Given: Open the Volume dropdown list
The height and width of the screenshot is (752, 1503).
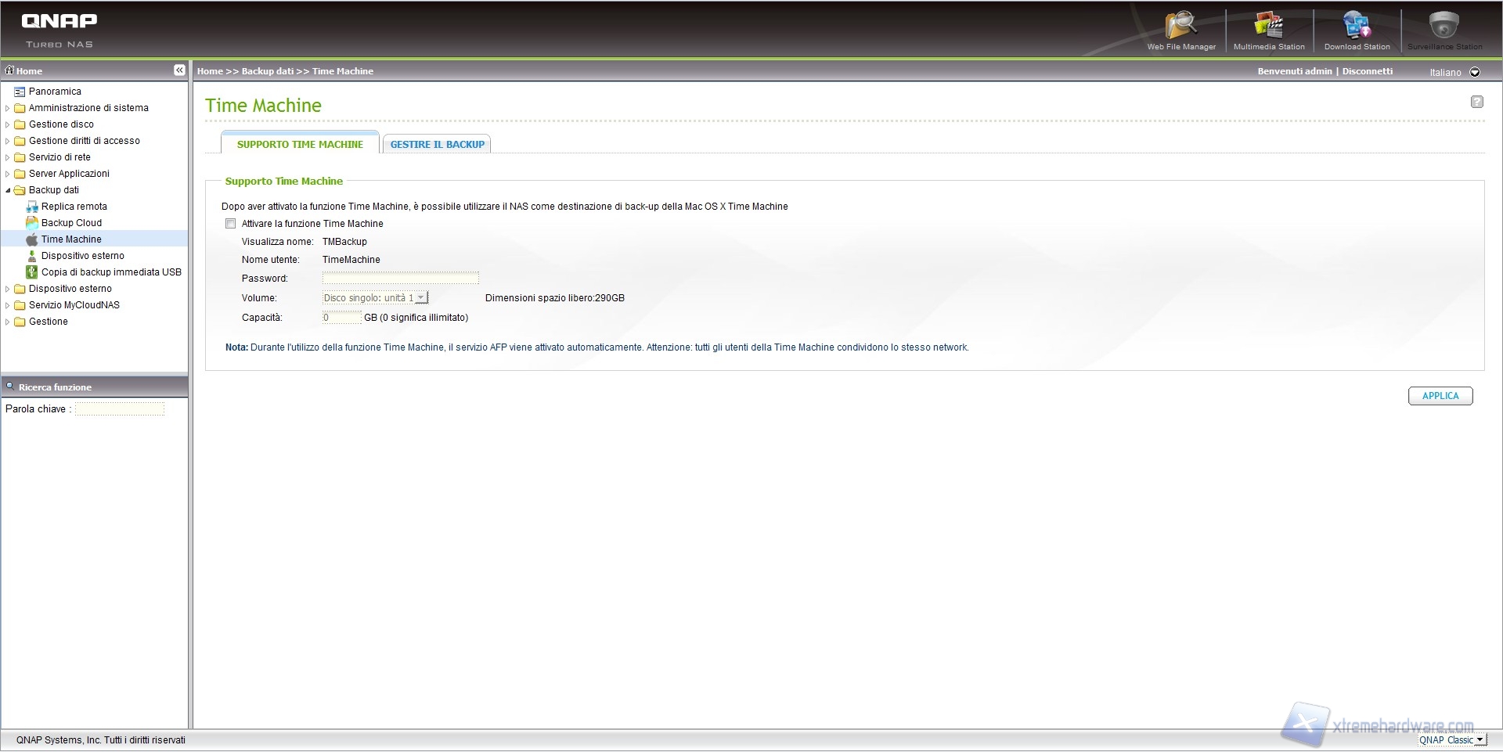Looking at the screenshot, I should coord(420,298).
